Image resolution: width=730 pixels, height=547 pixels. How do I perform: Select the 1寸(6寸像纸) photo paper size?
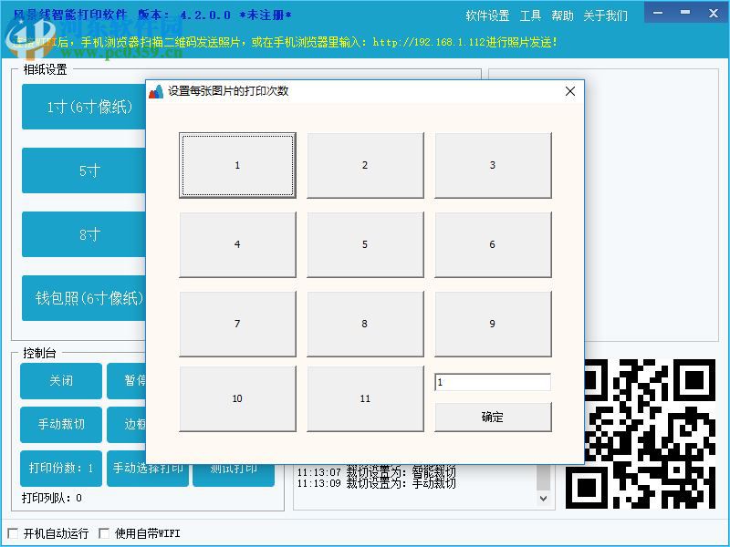(x=82, y=107)
